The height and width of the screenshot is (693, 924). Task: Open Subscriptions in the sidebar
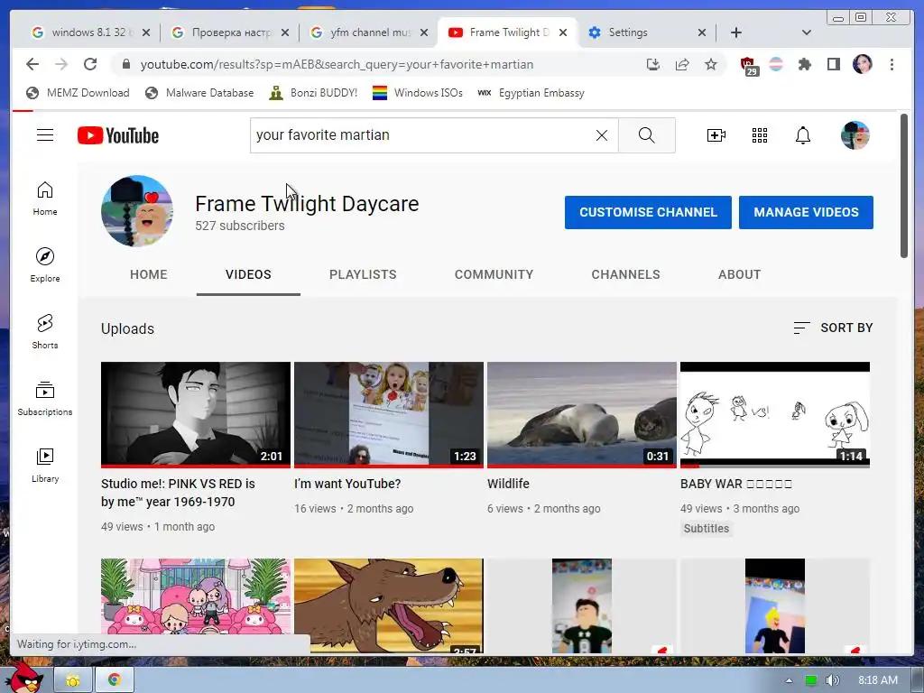45,398
